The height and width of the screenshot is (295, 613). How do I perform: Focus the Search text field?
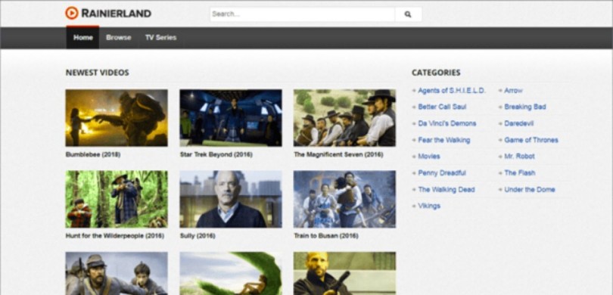click(303, 14)
